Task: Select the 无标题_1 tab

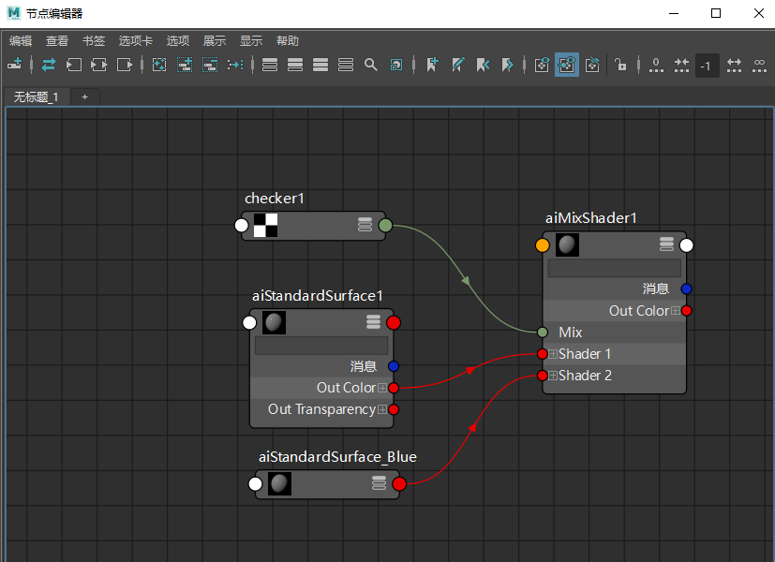Action: 37,96
